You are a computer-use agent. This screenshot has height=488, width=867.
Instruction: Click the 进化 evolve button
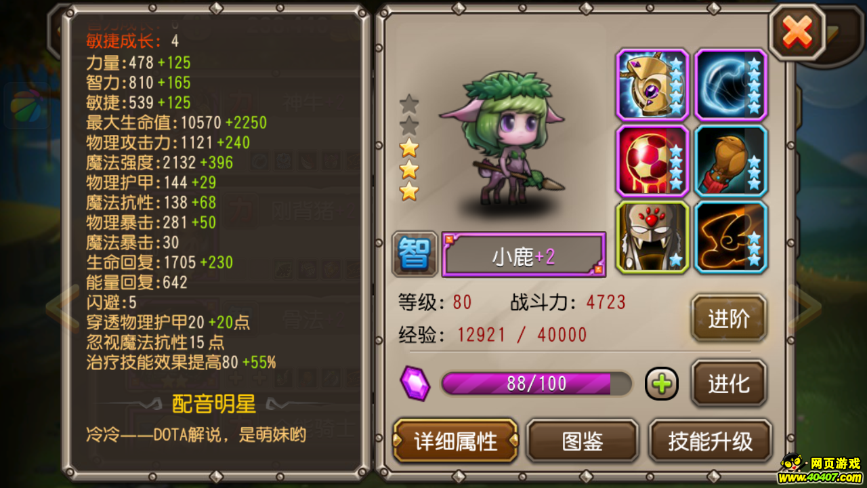[x=729, y=384]
